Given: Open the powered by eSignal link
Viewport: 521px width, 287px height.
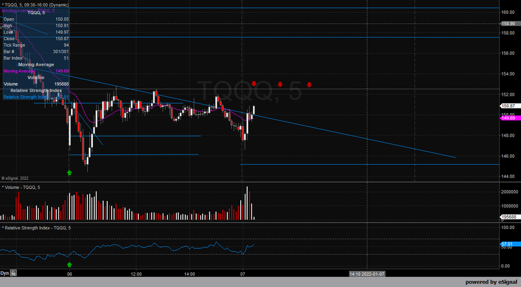Looking at the screenshot, I should (491, 282).
